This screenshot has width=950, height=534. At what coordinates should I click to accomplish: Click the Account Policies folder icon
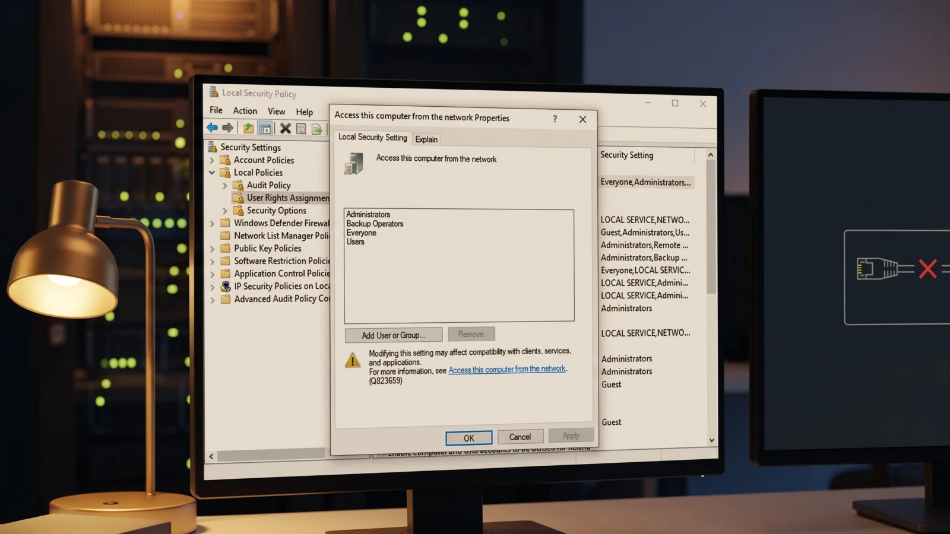pos(225,160)
